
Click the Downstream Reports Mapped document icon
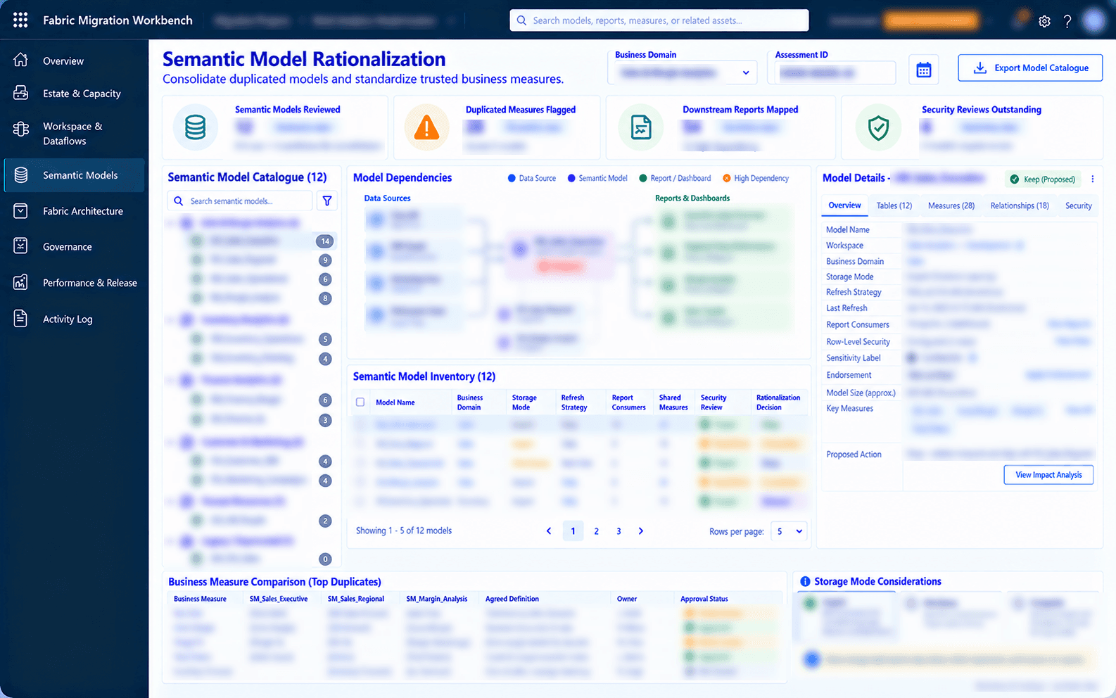pos(641,127)
